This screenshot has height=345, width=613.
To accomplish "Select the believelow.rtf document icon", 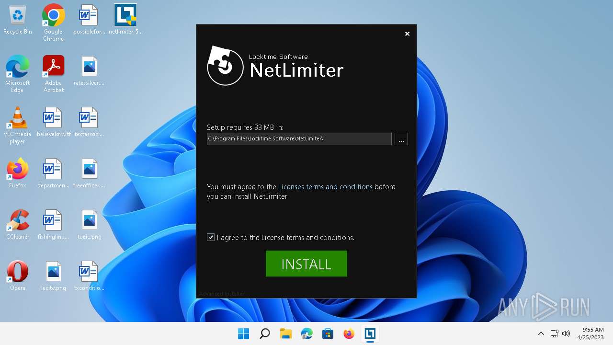I will click(x=53, y=123).
